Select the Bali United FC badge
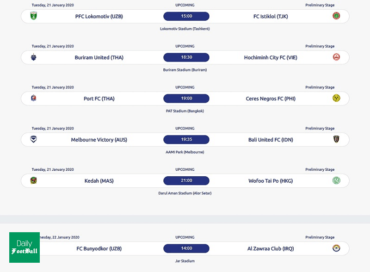The height and width of the screenshot is (272, 370). click(336, 139)
